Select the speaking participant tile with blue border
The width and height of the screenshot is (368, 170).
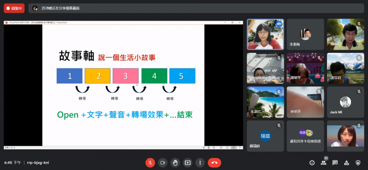pyautogui.click(x=265, y=34)
